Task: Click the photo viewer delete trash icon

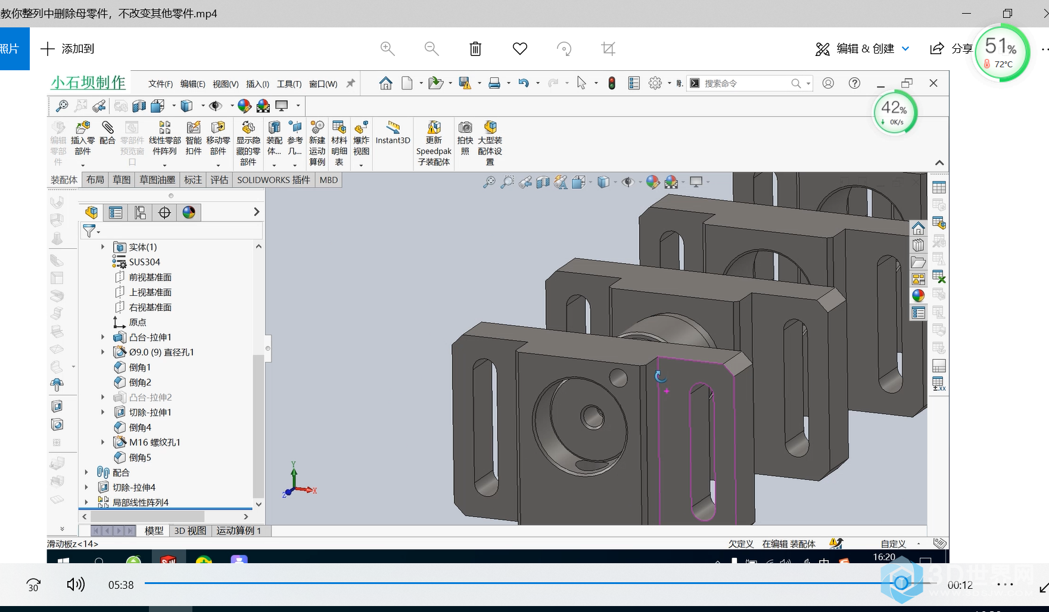Action: pos(475,49)
